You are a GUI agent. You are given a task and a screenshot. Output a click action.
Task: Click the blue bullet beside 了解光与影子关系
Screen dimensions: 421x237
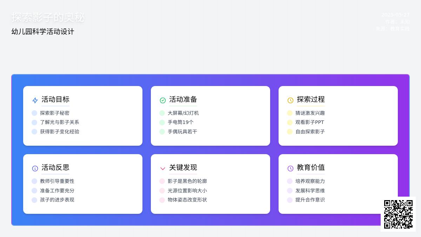coord(34,123)
